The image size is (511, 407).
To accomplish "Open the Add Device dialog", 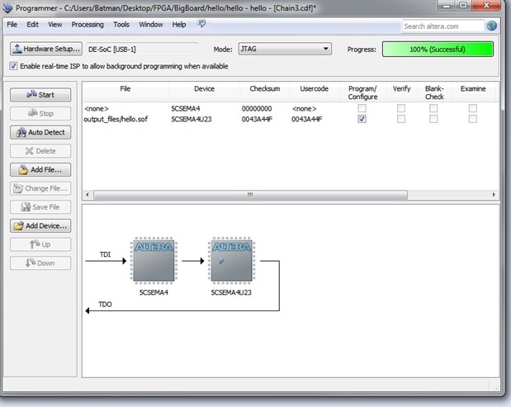I will [x=40, y=226].
